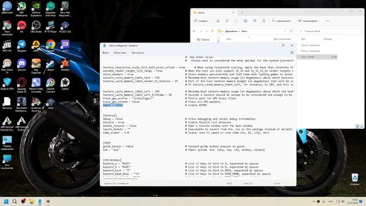Open OBS Studio from the desktop
The width and height of the screenshot is (366, 206).
[x=36, y=26]
